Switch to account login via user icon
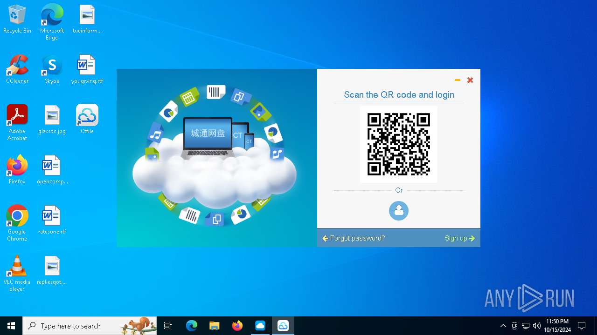 (x=399, y=211)
